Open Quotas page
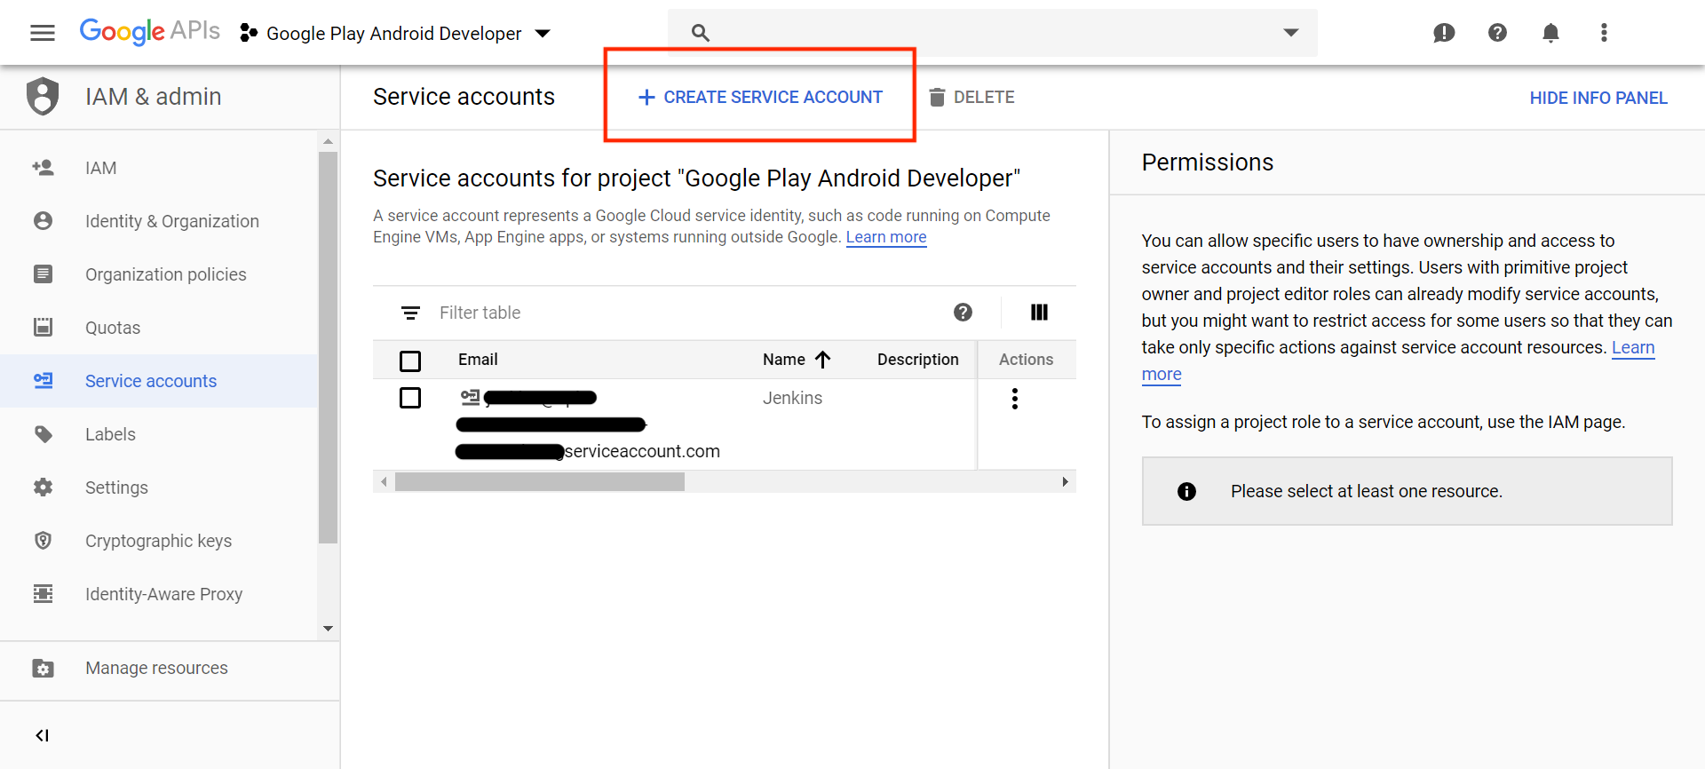 pos(159,328)
